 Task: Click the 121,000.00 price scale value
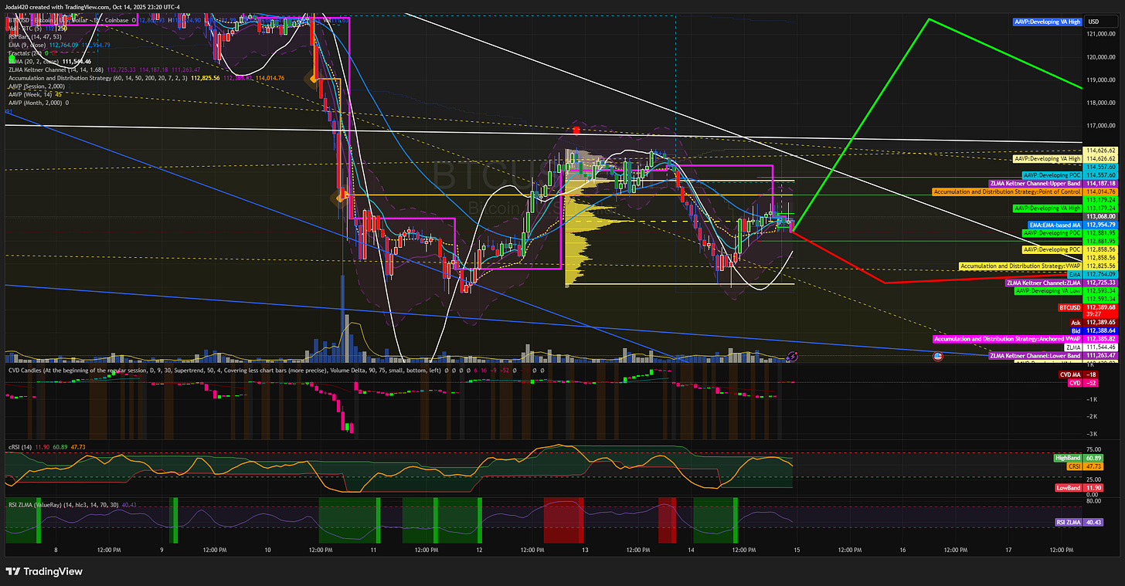(1103, 34)
